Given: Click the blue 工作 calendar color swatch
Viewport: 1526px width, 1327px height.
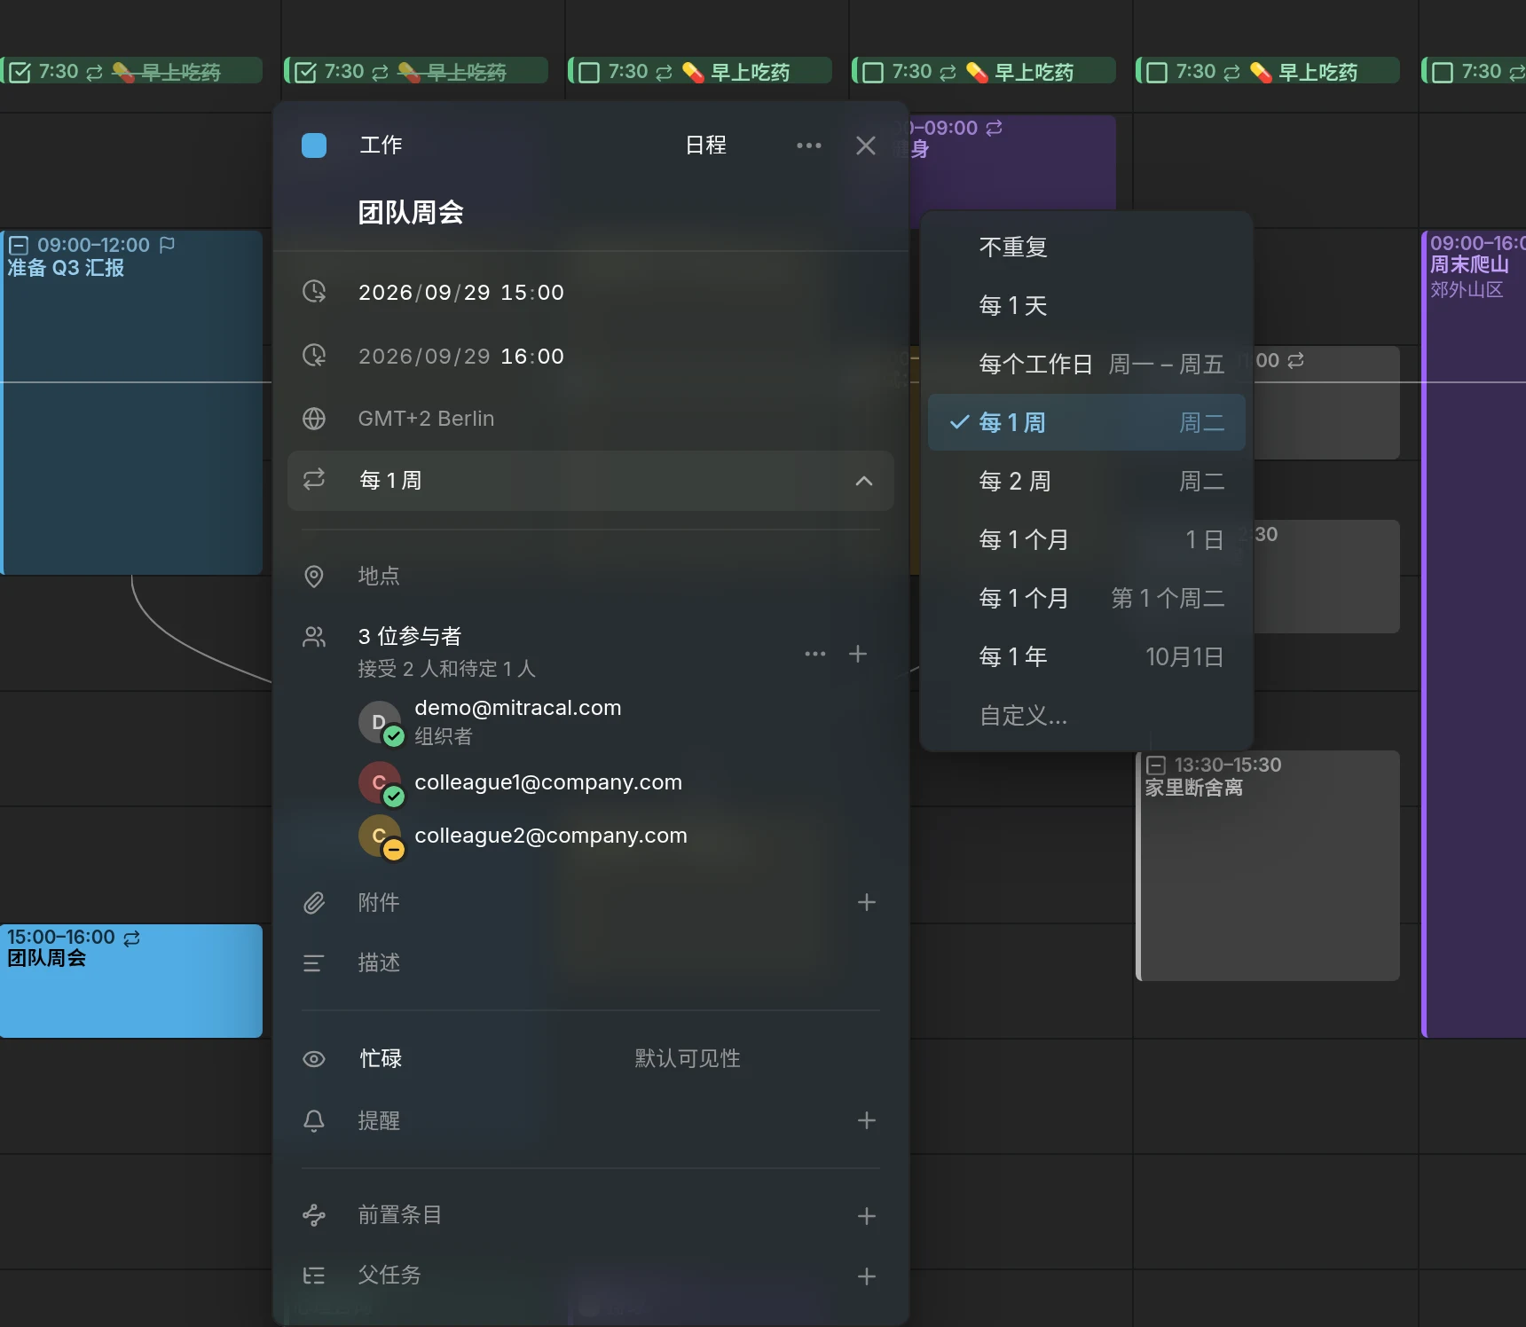Looking at the screenshot, I should coord(314,145).
